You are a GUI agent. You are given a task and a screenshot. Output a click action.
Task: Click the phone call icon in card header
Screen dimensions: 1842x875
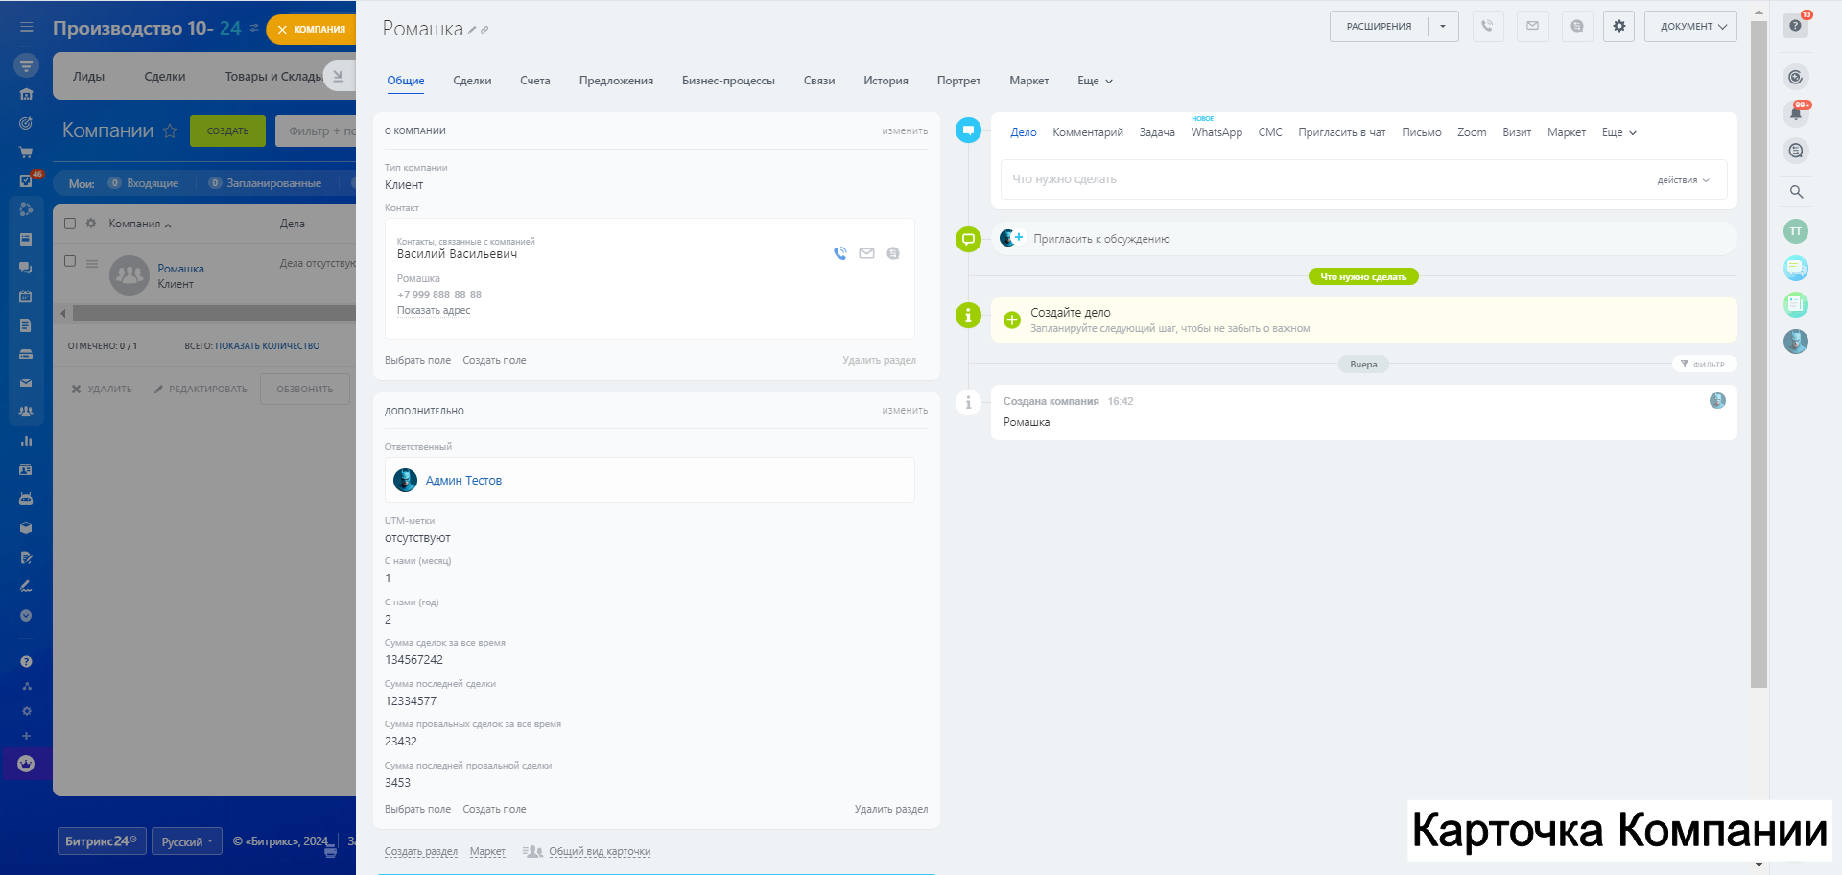1487,27
